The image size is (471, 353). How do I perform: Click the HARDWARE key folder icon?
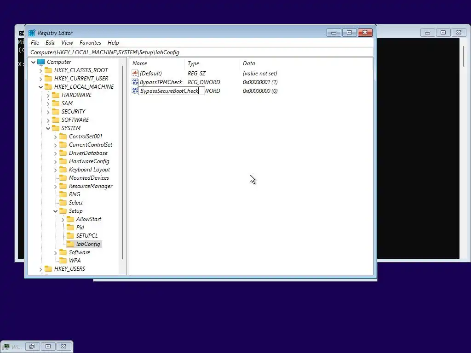[56, 95]
